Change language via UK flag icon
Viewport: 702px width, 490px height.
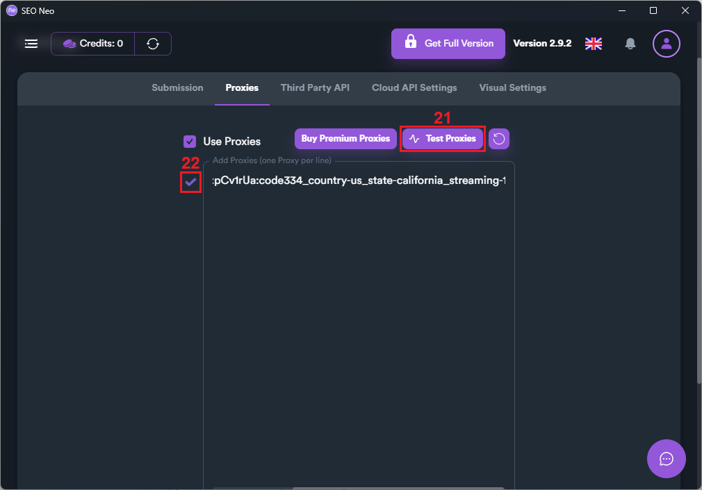pos(593,44)
